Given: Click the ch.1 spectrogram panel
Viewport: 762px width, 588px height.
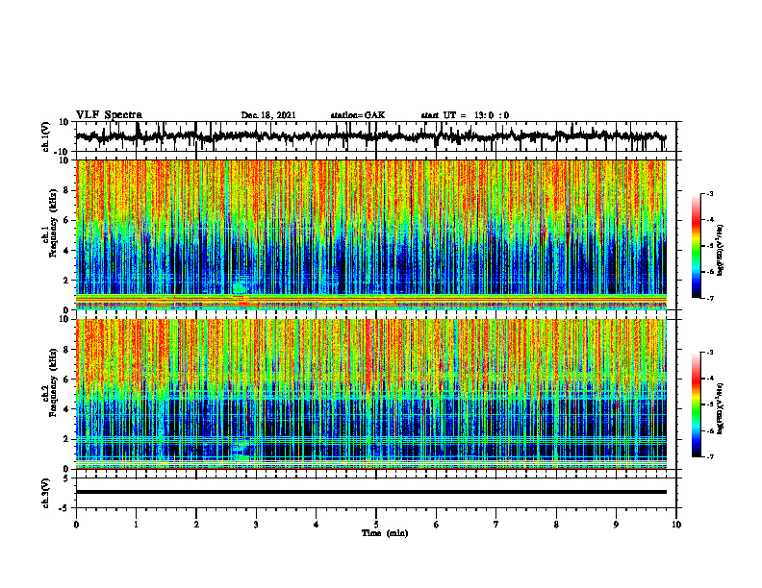Looking at the screenshot, I should (x=370, y=234).
